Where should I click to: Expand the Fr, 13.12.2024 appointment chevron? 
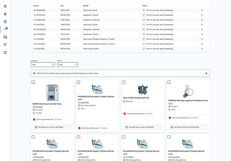point(202,39)
